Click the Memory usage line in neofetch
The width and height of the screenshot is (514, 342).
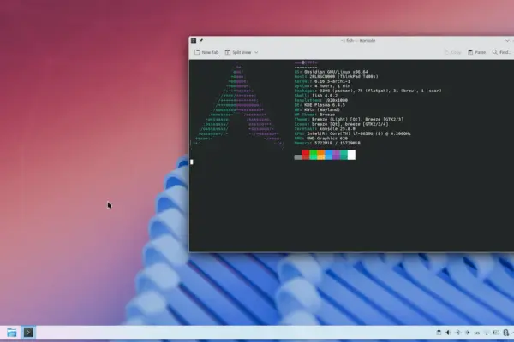coord(327,143)
